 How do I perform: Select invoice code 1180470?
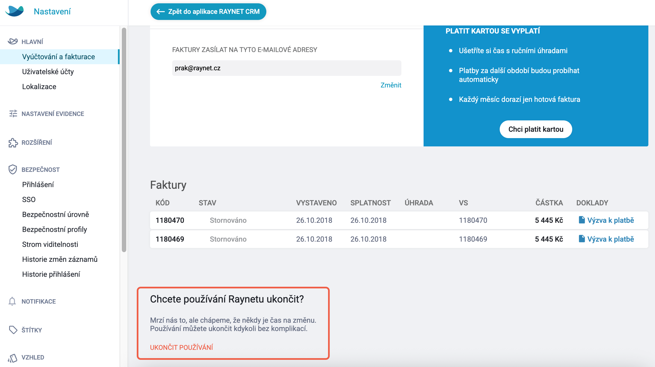pos(170,220)
